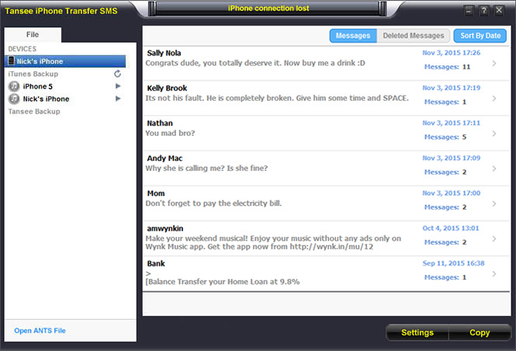
Task: Open the Settings button
Action: 417,332
